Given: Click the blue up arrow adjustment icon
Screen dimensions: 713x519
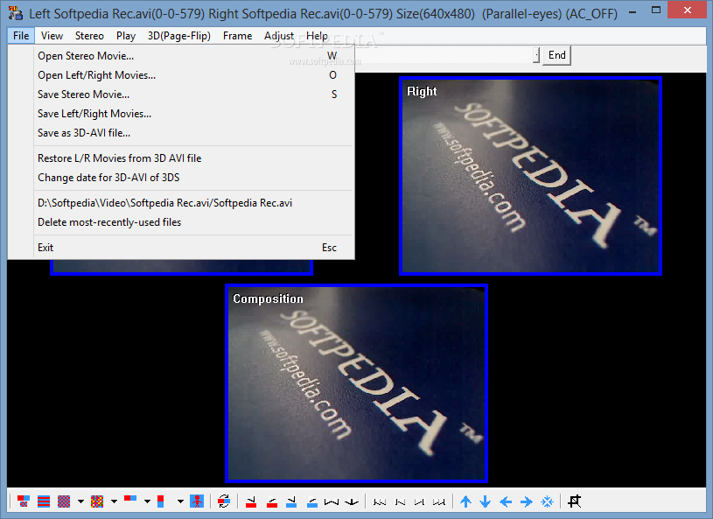Looking at the screenshot, I should pos(465,501).
